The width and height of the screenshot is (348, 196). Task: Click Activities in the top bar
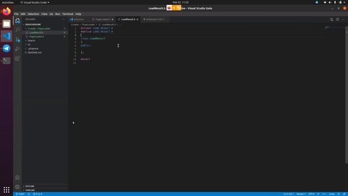pyautogui.click(x=8, y=2)
